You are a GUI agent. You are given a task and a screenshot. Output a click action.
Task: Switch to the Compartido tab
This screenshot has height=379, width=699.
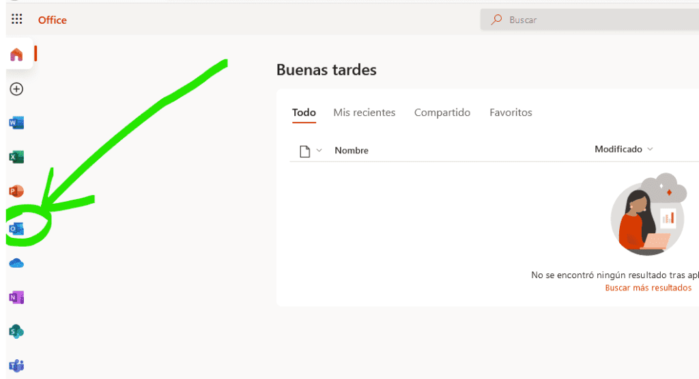[442, 112]
